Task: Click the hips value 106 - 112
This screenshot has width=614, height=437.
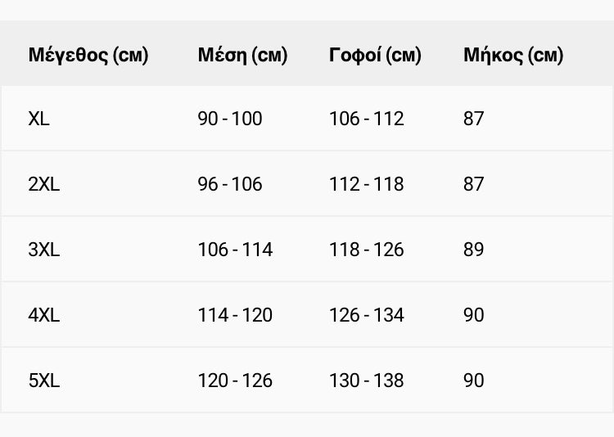Action: (367, 119)
